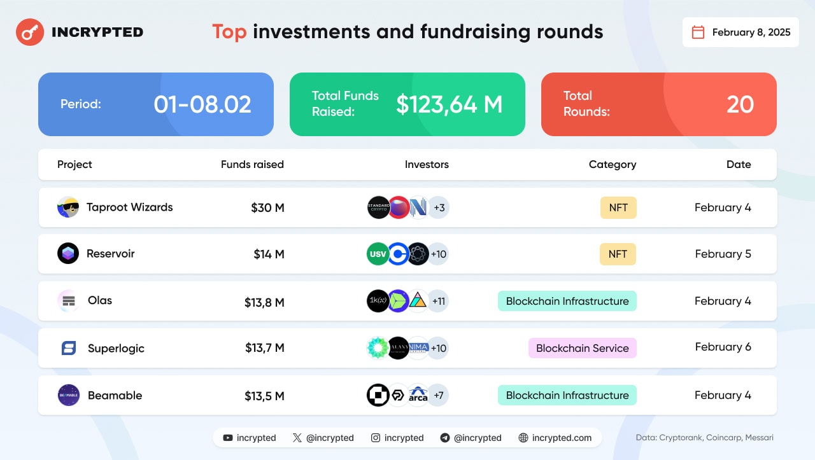Expand the +7 investors badge for Beamable
815x460 pixels.
point(439,395)
